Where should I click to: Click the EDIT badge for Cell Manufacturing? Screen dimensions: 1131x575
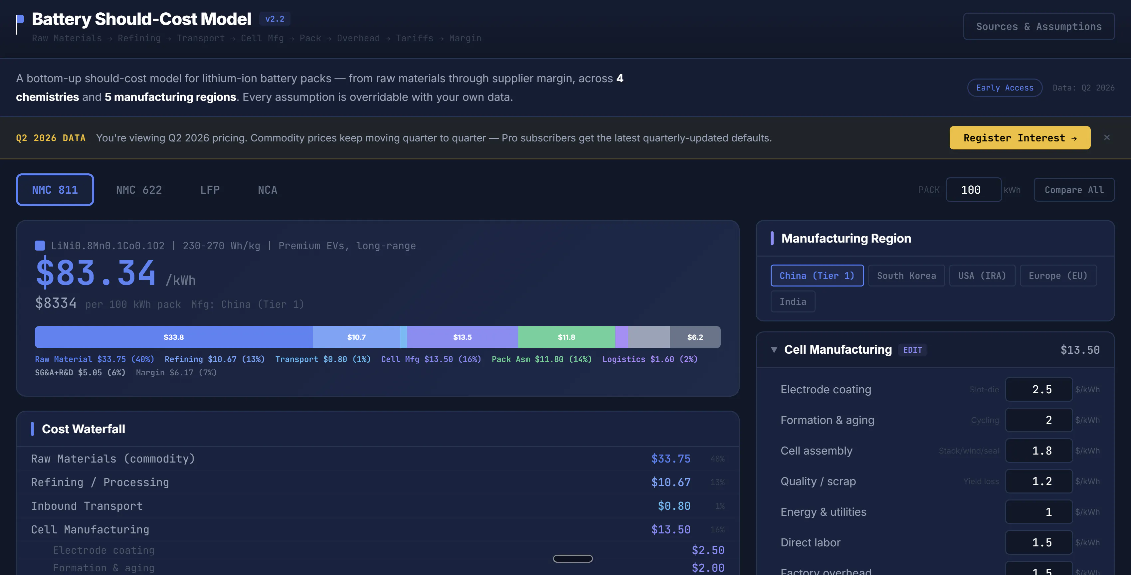click(x=912, y=350)
